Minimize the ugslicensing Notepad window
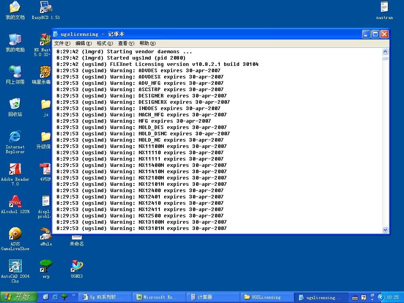The image size is (404, 303). click(366, 34)
